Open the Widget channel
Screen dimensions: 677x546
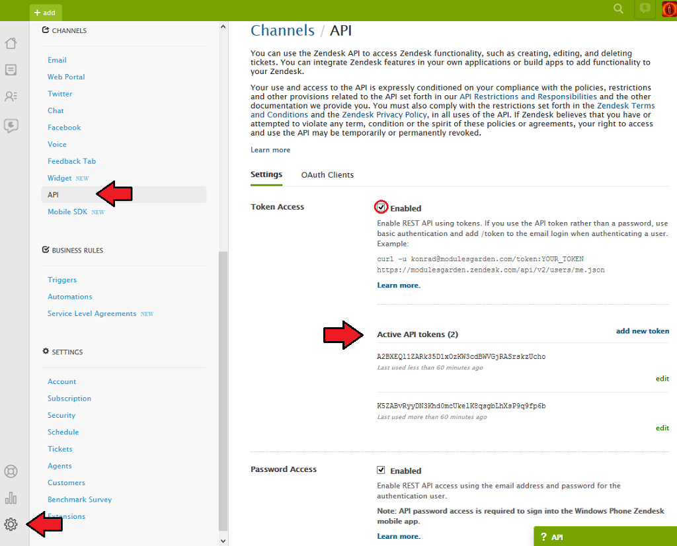tap(60, 178)
